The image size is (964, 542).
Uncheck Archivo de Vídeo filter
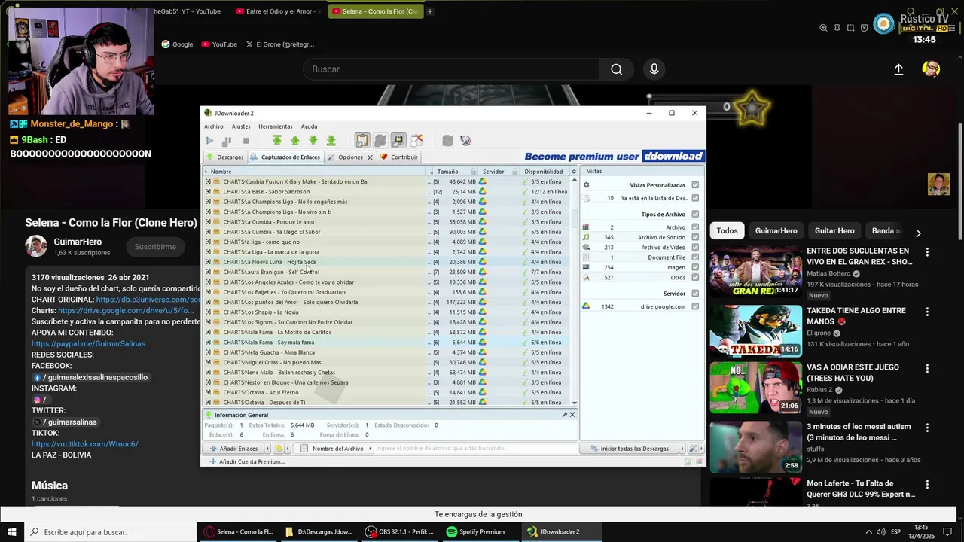point(695,247)
